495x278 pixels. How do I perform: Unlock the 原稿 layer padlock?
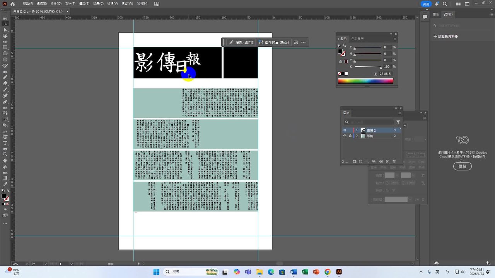coord(350,136)
